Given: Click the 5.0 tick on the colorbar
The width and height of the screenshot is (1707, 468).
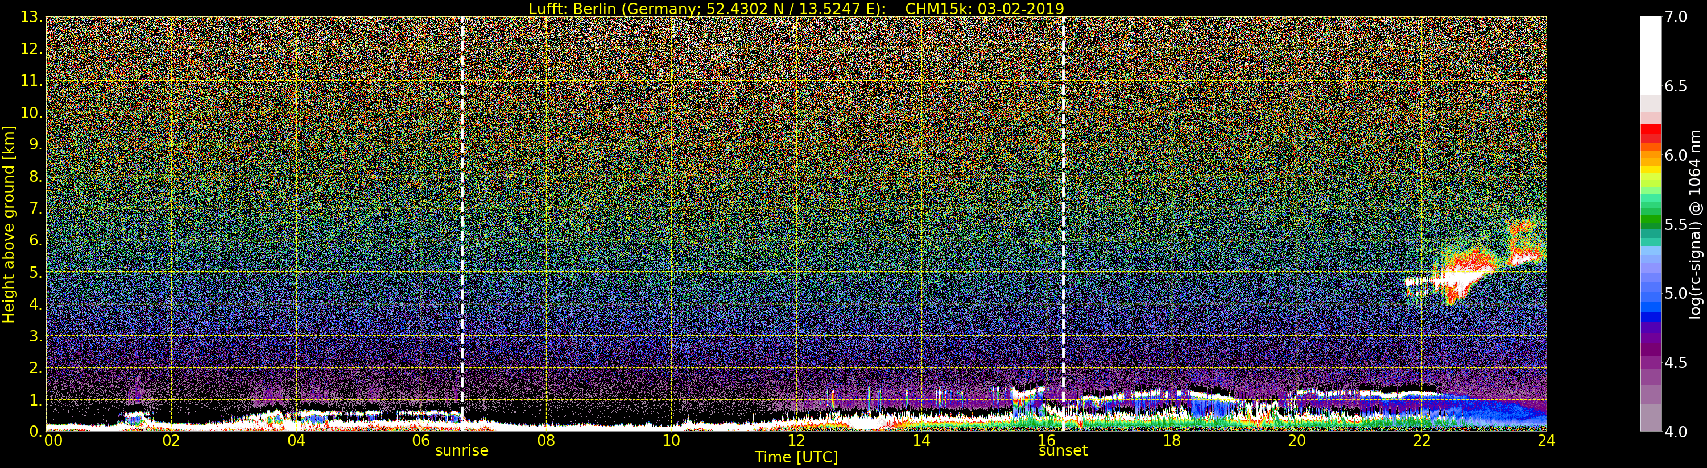Looking at the screenshot, I should tap(1675, 293).
